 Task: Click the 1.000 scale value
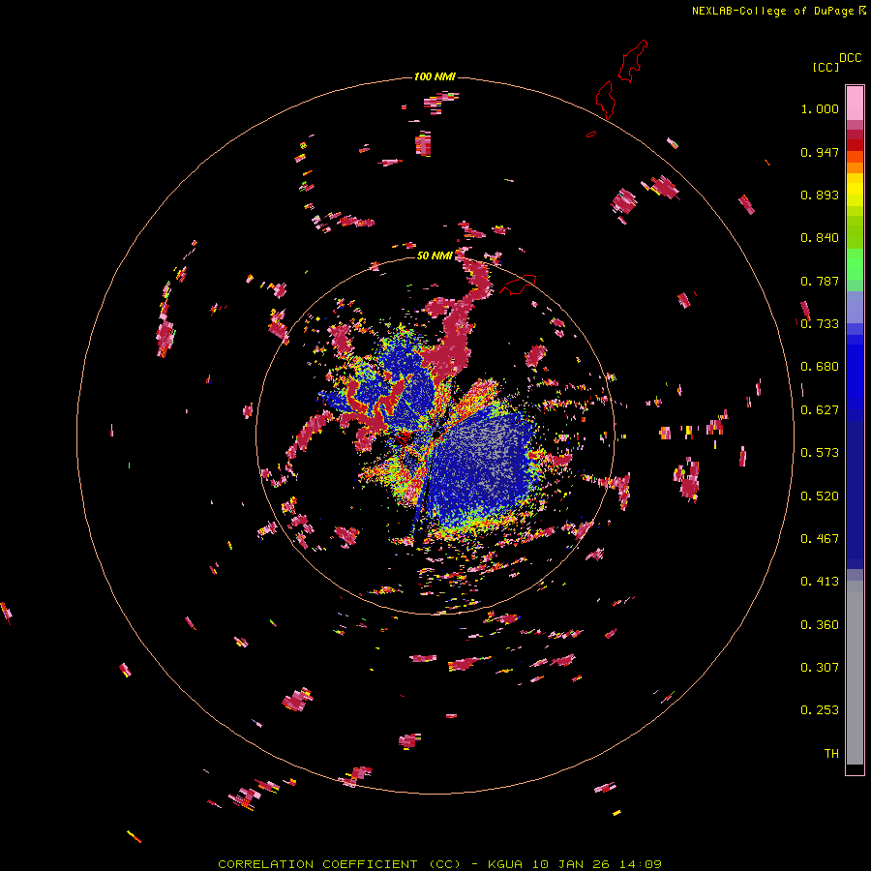pyautogui.click(x=820, y=108)
